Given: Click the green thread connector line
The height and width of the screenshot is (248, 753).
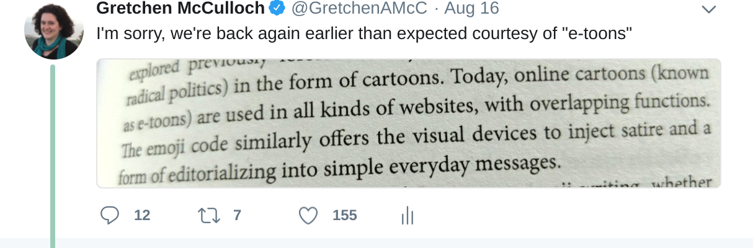Looking at the screenshot, I should [x=53, y=155].
